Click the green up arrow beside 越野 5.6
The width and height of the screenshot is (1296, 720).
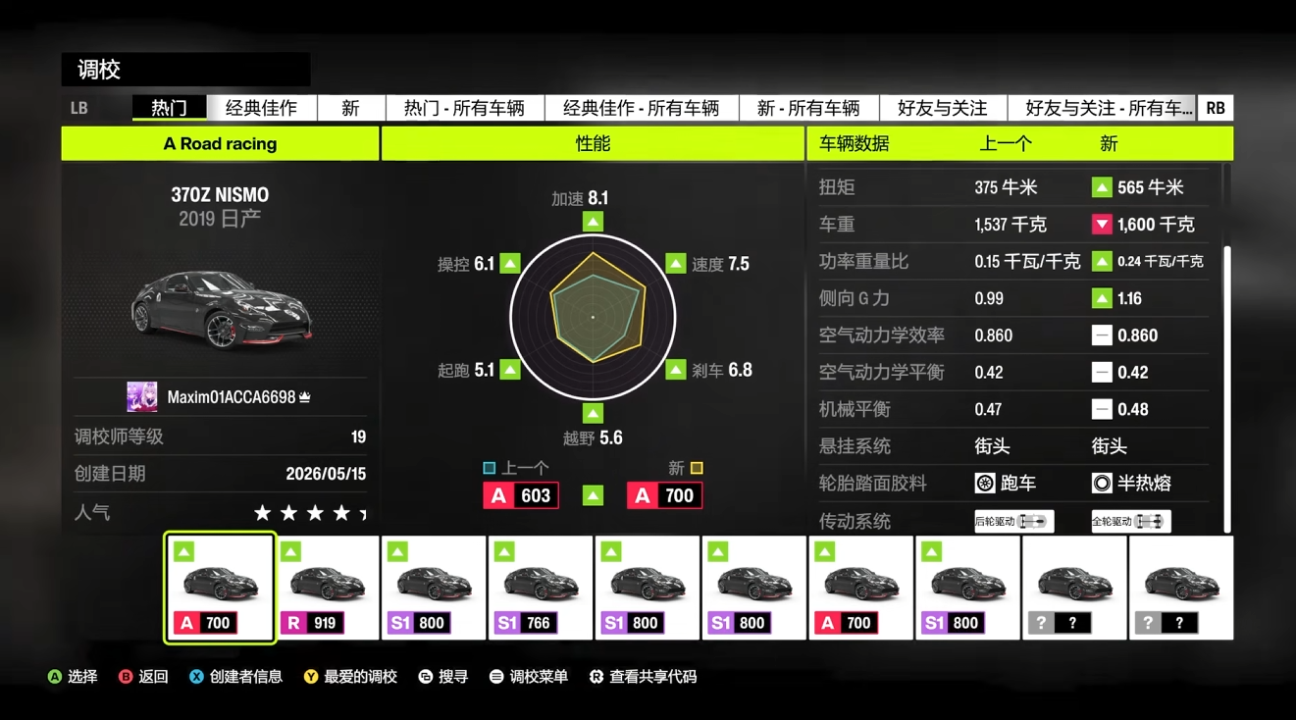click(593, 412)
